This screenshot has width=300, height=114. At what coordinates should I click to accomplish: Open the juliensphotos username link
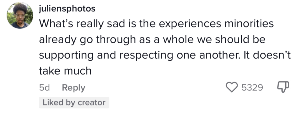67,9
